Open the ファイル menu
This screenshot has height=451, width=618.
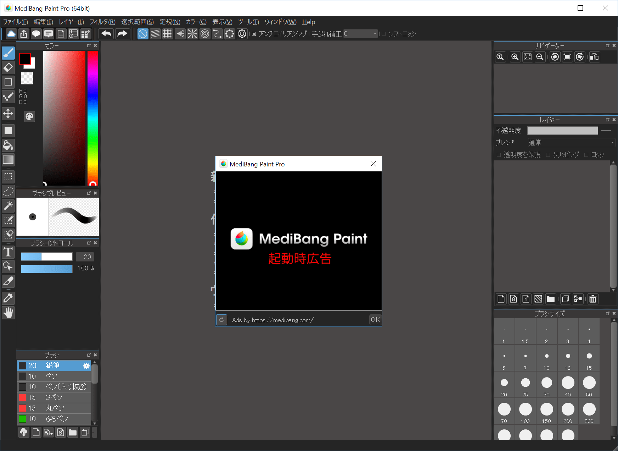coord(15,22)
